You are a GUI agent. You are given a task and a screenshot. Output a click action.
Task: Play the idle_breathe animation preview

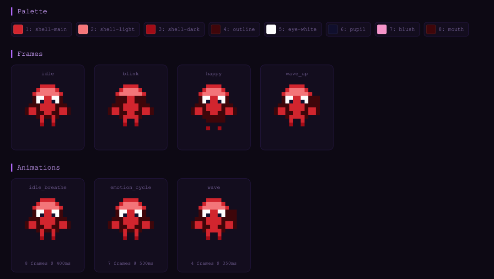(48, 220)
